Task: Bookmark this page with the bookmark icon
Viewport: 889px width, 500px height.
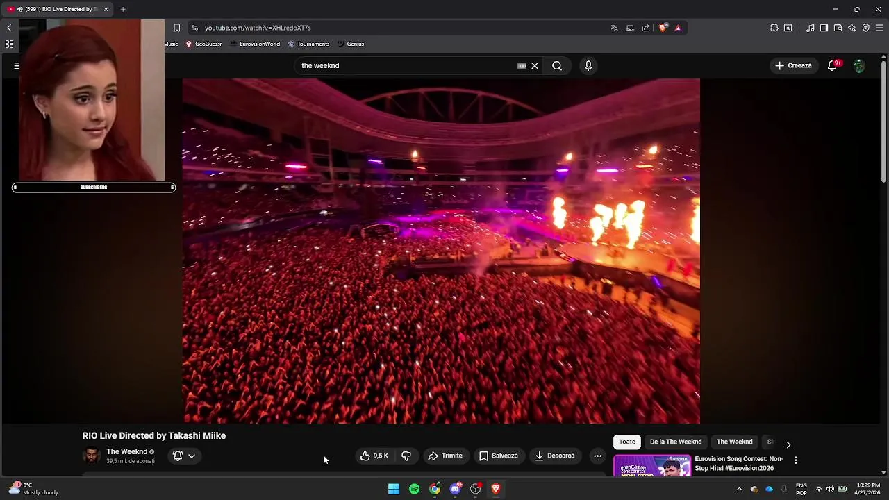Action: point(176,28)
